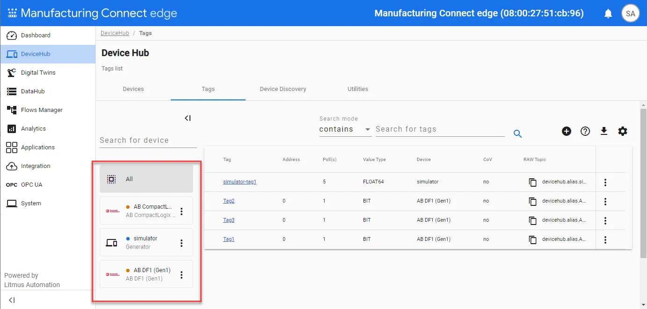Copy RAW topic for Tag3

pyautogui.click(x=532, y=220)
